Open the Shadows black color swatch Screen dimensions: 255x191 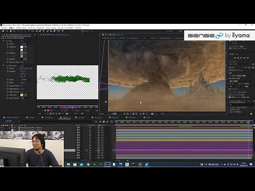(x=22, y=59)
